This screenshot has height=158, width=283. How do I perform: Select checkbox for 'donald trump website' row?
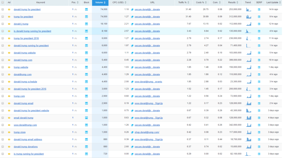[3, 53]
